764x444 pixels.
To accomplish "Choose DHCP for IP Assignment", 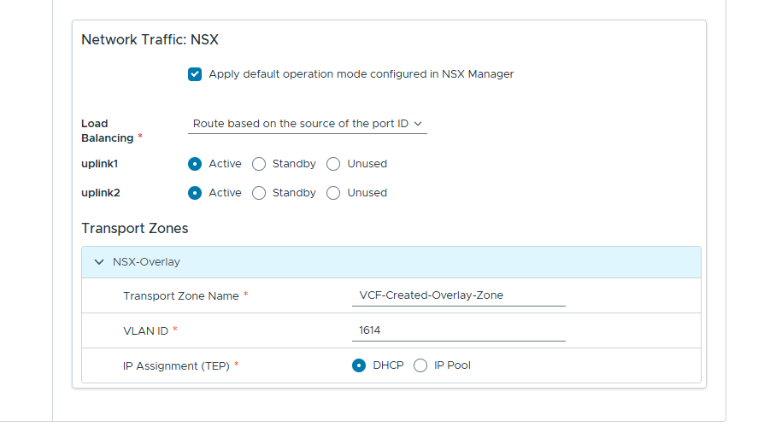I will [x=359, y=365].
